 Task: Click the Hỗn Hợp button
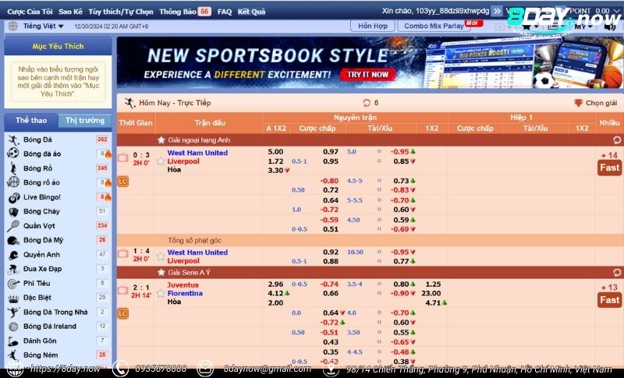click(x=373, y=26)
